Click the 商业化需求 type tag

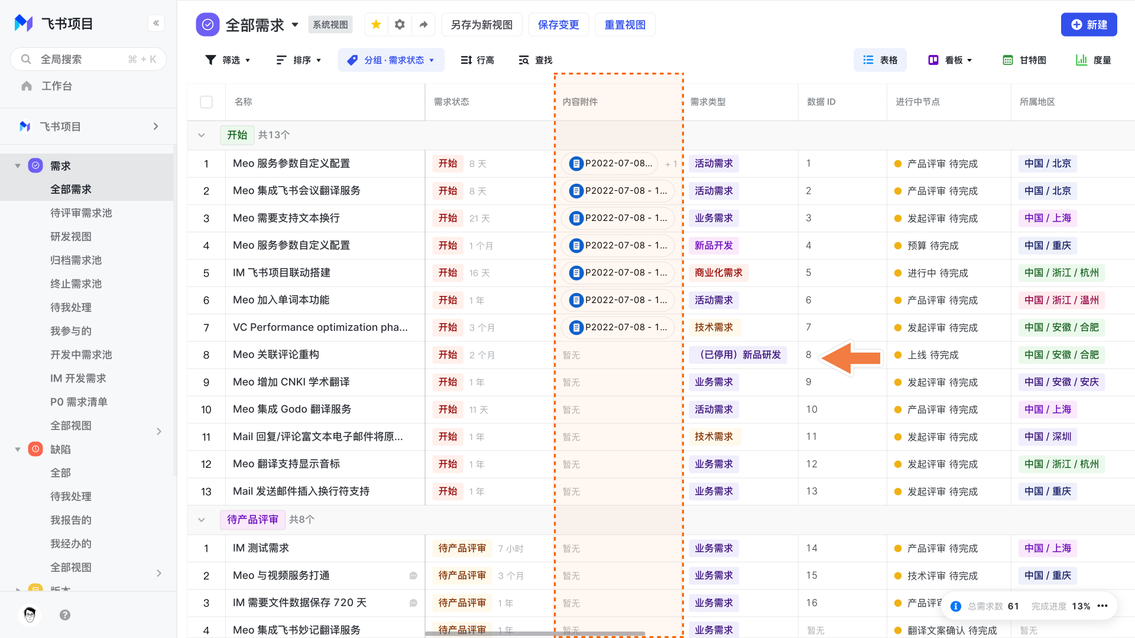click(x=718, y=273)
